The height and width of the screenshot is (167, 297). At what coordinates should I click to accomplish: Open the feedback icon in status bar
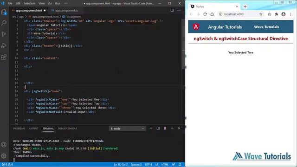(x=173, y=165)
